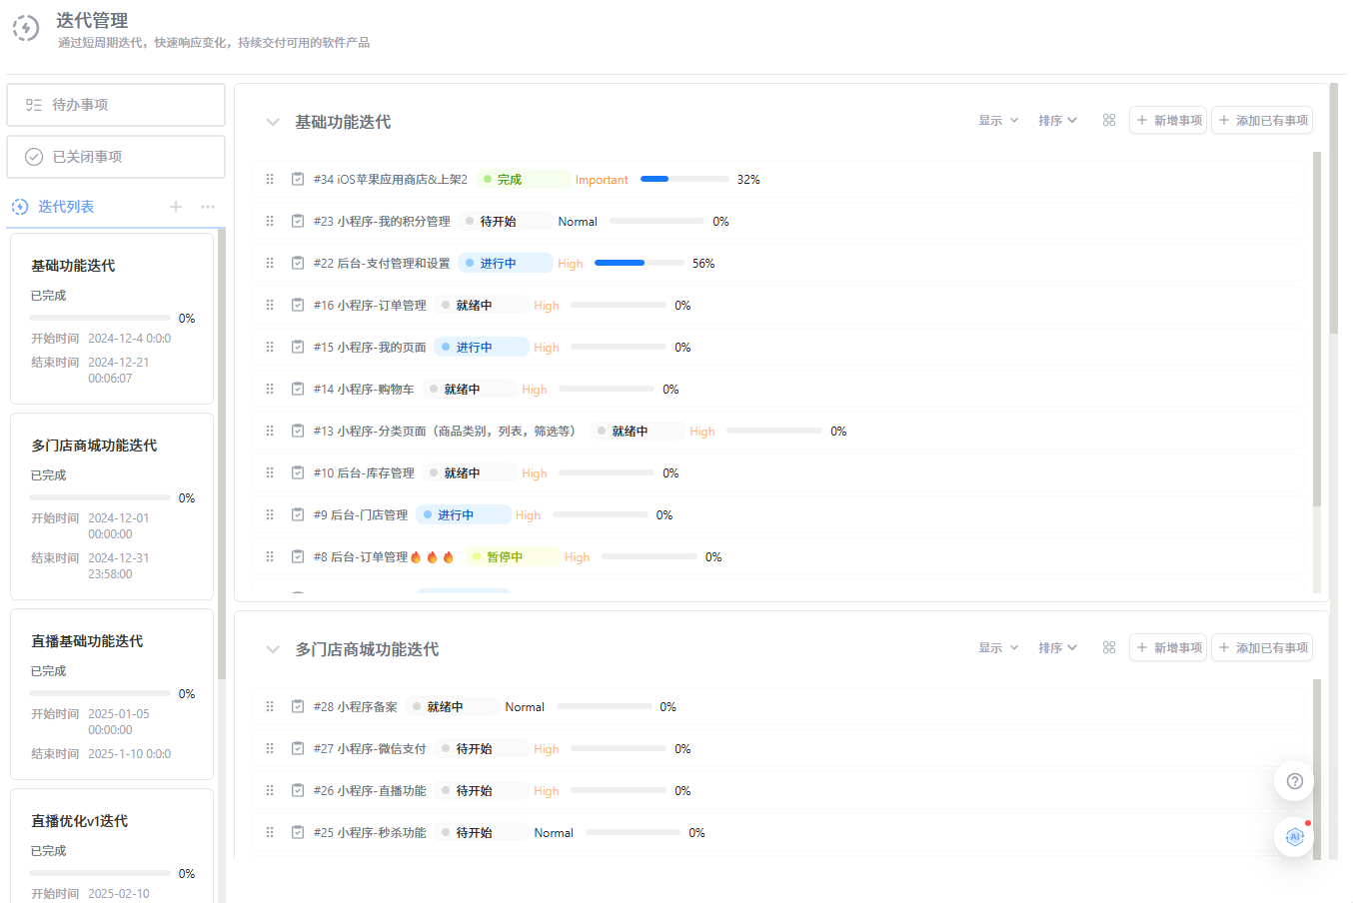Click the help question mark icon
Viewport: 1353px width, 903px height.
point(1294,781)
